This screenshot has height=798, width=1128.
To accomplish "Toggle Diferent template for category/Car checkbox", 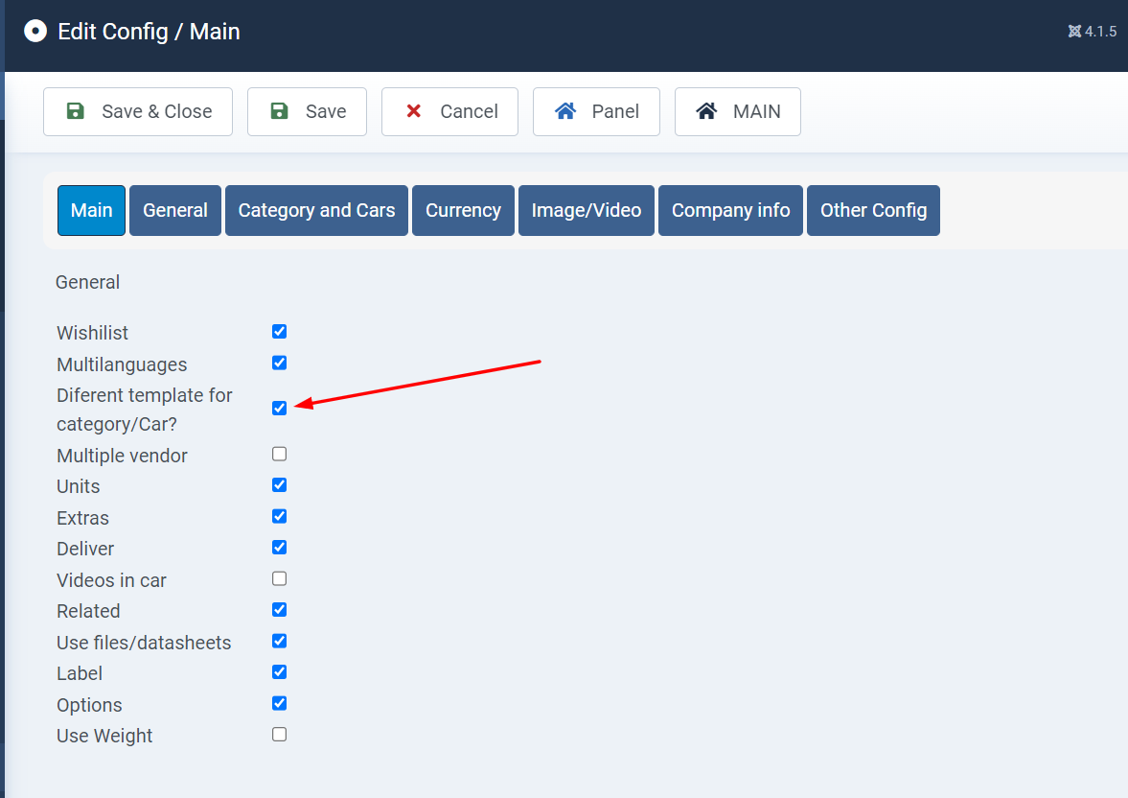I will coord(279,409).
